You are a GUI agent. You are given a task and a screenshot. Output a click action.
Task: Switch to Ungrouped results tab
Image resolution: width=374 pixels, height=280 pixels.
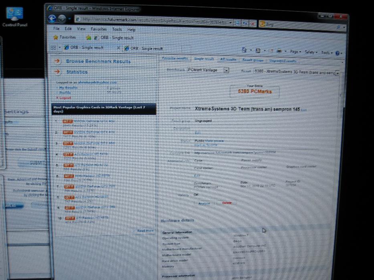point(283,61)
